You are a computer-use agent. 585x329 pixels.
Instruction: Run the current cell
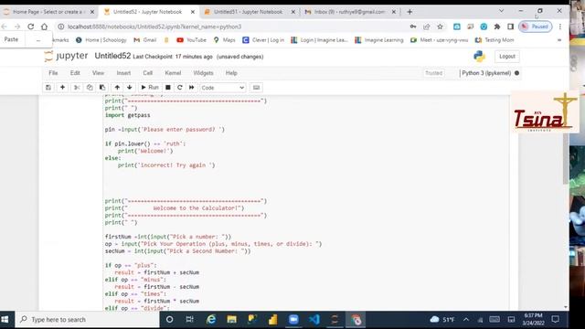150,88
